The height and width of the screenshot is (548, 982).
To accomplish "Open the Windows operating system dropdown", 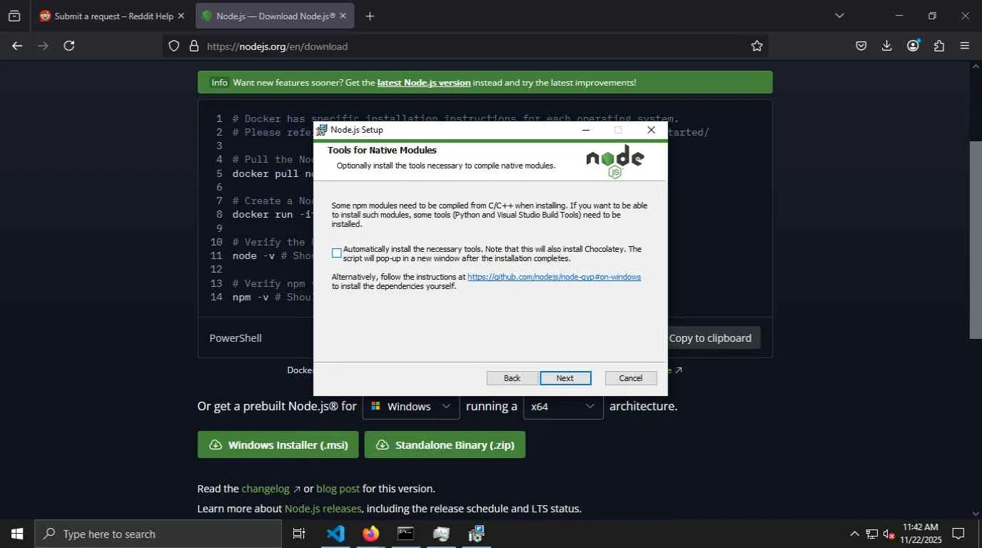I will click(x=411, y=406).
